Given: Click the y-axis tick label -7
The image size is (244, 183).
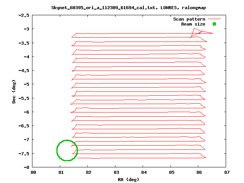Looking at the screenshot, I should tap(26, 140).
